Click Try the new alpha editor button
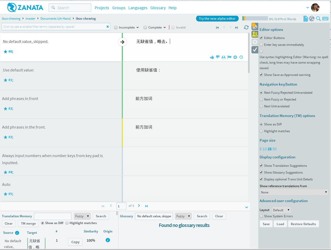 pos(217,19)
